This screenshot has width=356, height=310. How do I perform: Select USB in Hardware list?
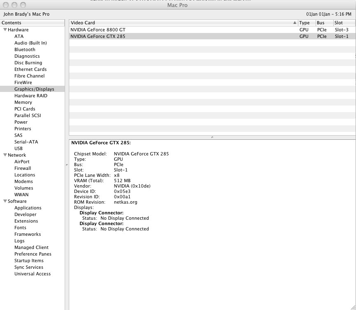(x=19, y=148)
